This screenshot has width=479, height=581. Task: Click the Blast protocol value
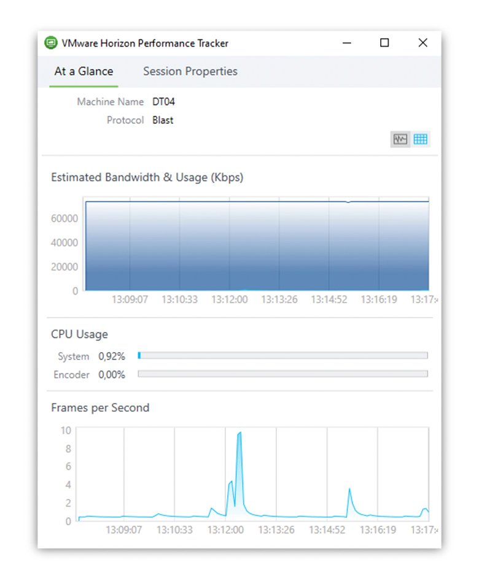163,120
